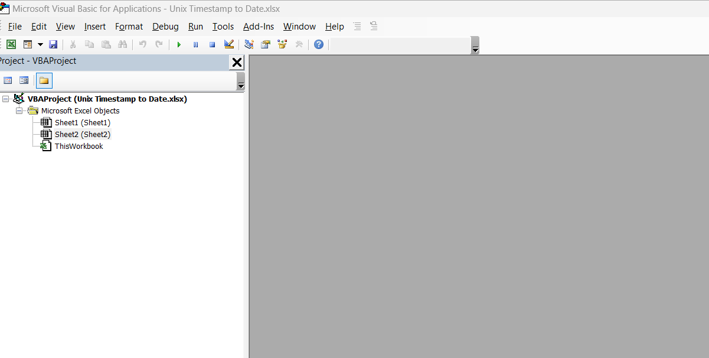Toggle Folders view in Project pane
709x358 pixels.
(x=44, y=80)
